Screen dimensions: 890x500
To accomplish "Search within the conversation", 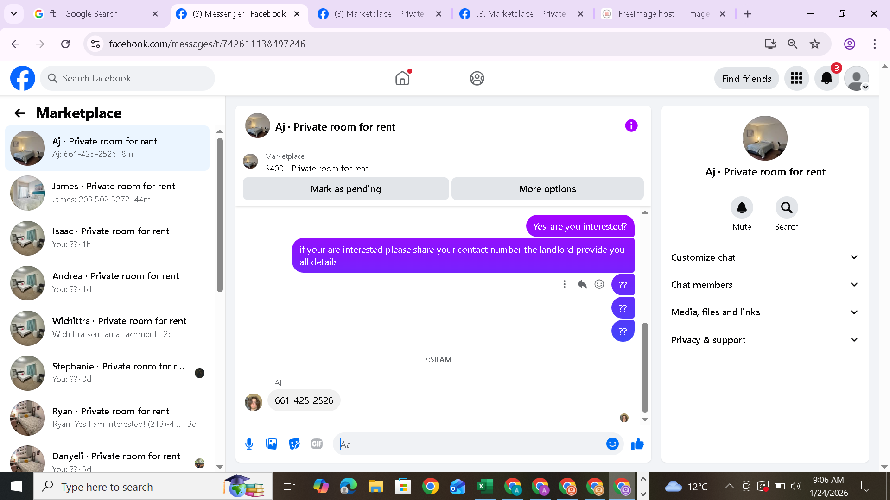I will pos(787,207).
